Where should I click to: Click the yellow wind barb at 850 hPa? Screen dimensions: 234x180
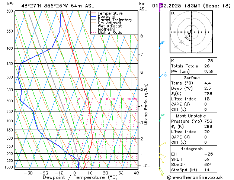(163, 144)
